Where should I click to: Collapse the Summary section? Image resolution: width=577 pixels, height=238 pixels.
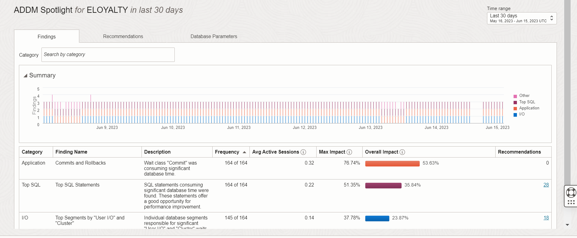[x=26, y=76]
